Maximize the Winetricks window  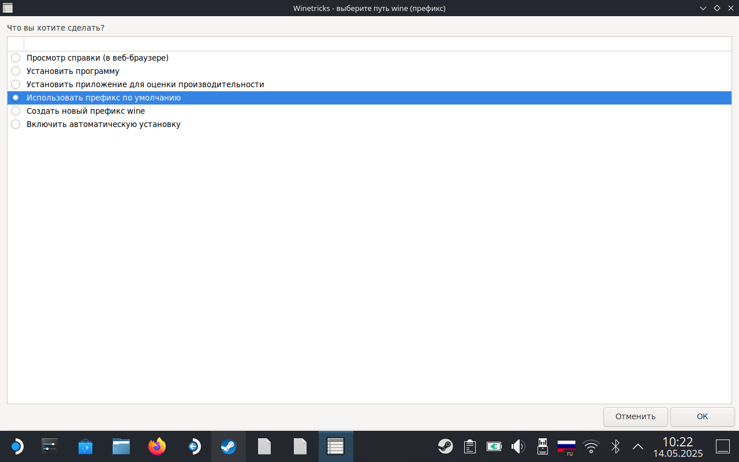(717, 8)
